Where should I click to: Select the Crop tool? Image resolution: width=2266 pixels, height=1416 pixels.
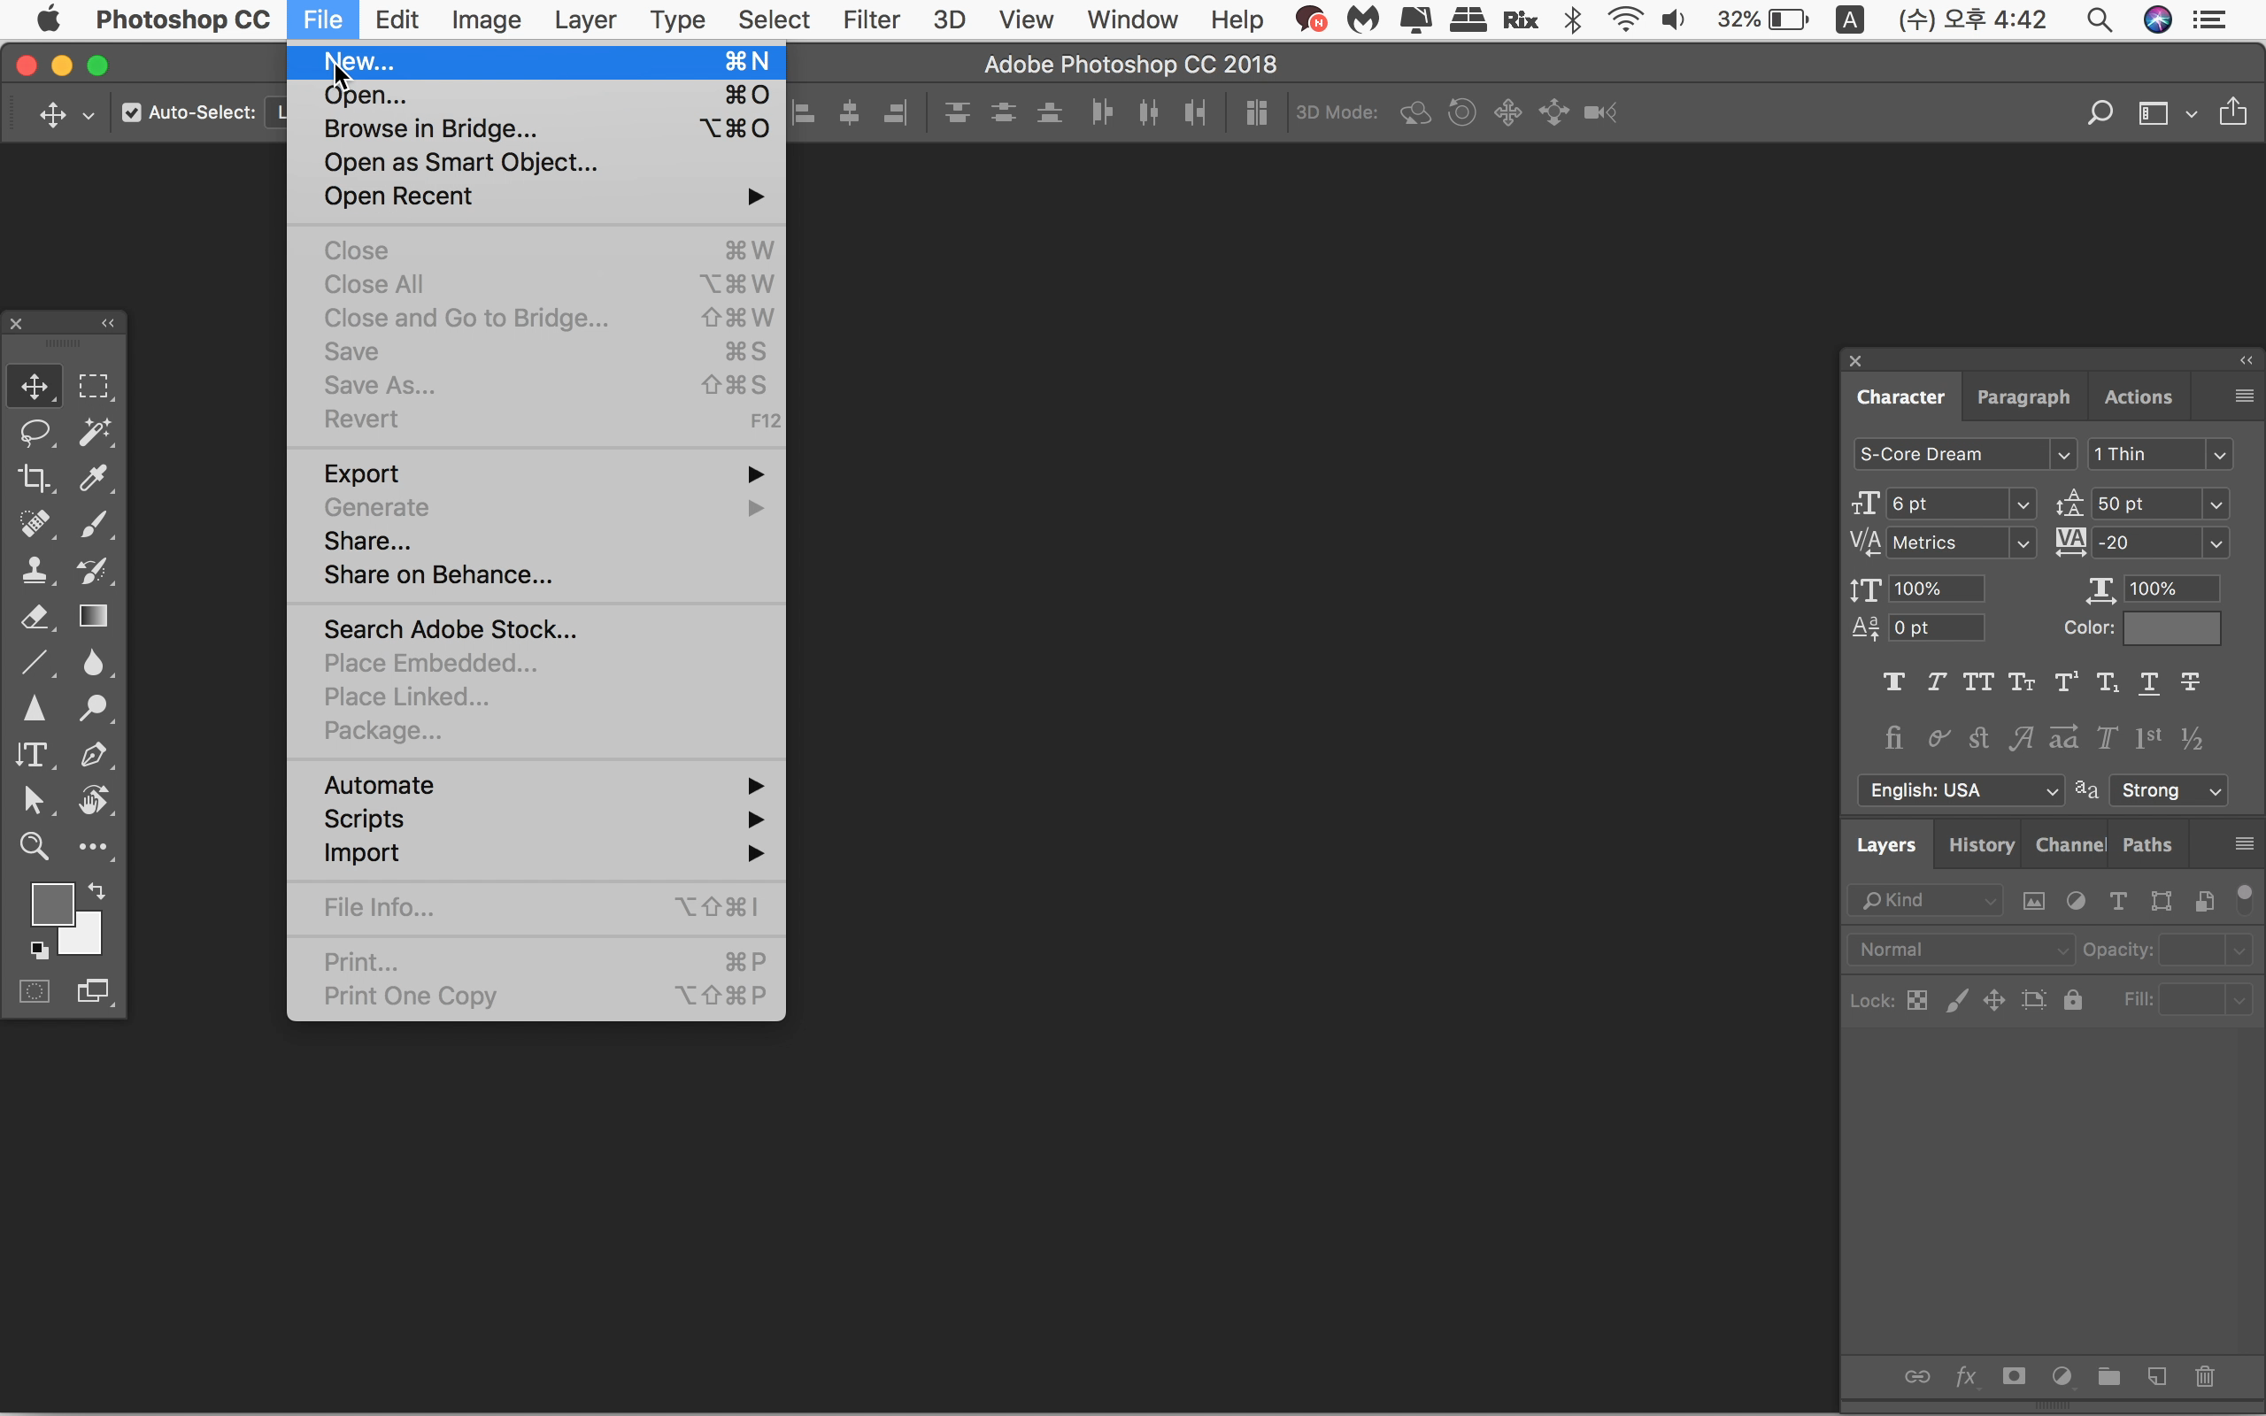(x=35, y=478)
